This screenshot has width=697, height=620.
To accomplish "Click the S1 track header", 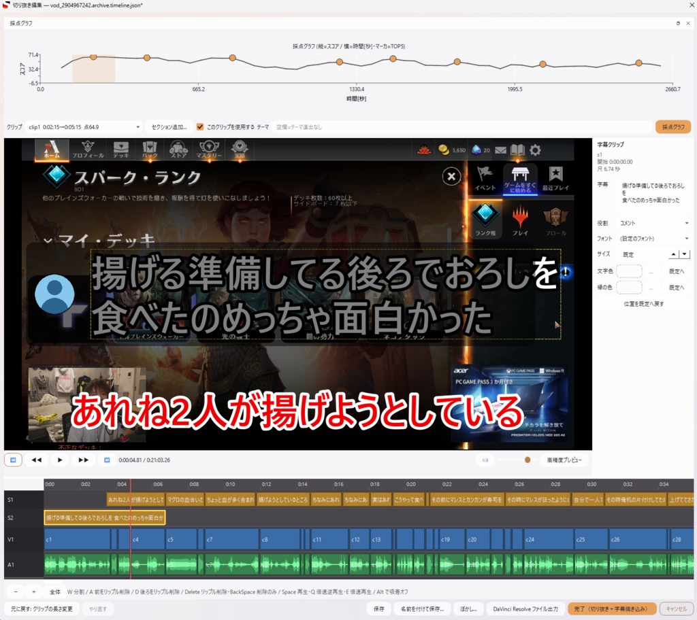I will (24, 500).
